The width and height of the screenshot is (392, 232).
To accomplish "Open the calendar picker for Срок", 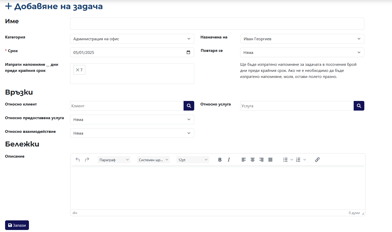I will tap(188, 52).
